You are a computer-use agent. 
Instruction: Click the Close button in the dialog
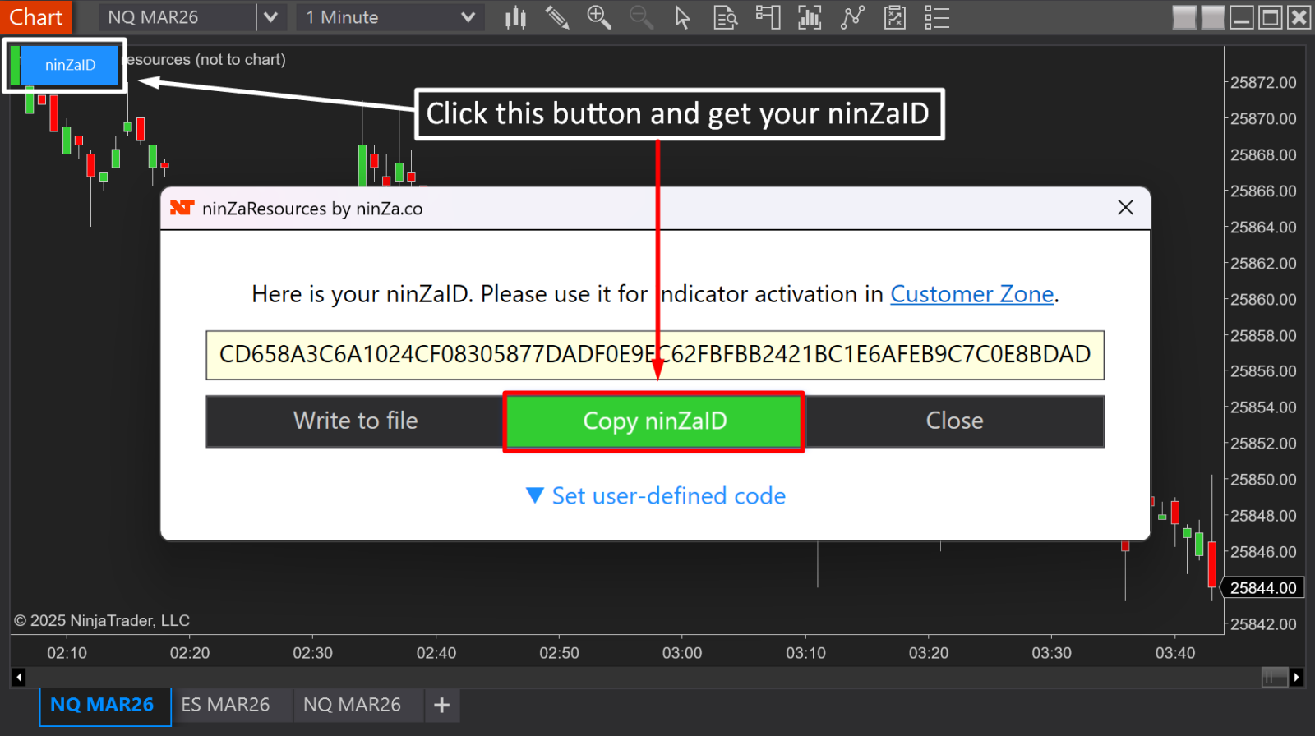point(954,421)
